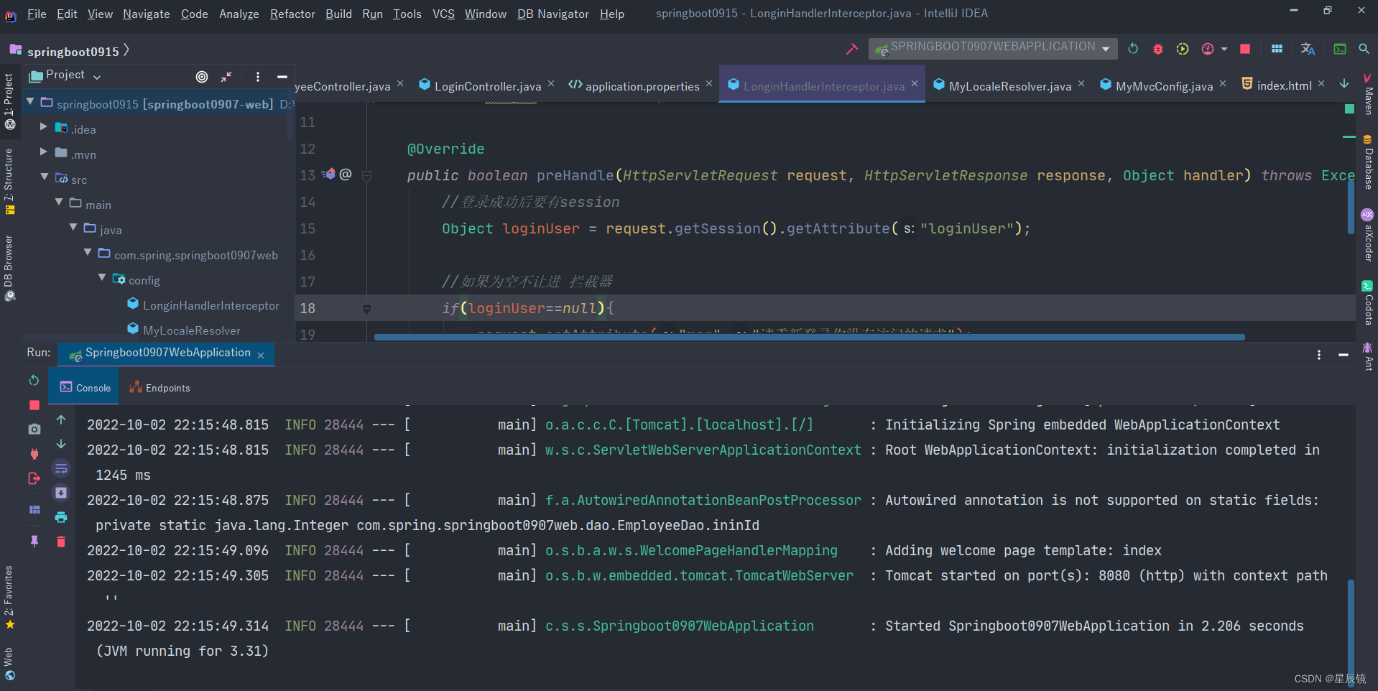Toggle the DB Browser tool window button
1378x691 pixels.
(x=9, y=267)
